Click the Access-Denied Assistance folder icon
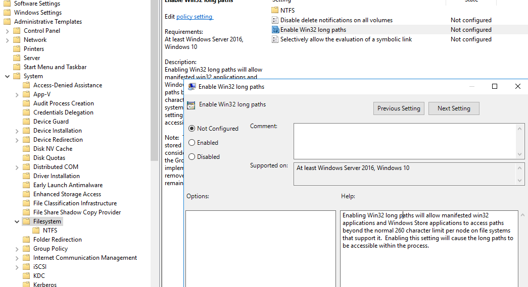This screenshot has height=287, width=528. [x=26, y=85]
